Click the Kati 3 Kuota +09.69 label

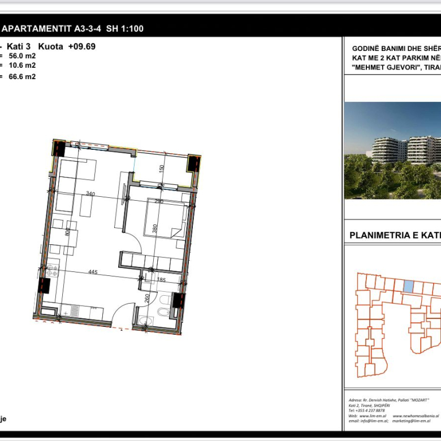[51, 47]
